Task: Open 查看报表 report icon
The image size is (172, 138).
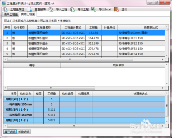Action: [29, 9]
